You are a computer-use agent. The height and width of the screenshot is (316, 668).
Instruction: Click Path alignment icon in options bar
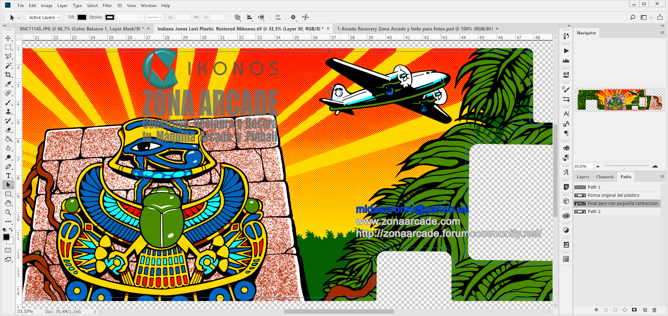pos(250,17)
